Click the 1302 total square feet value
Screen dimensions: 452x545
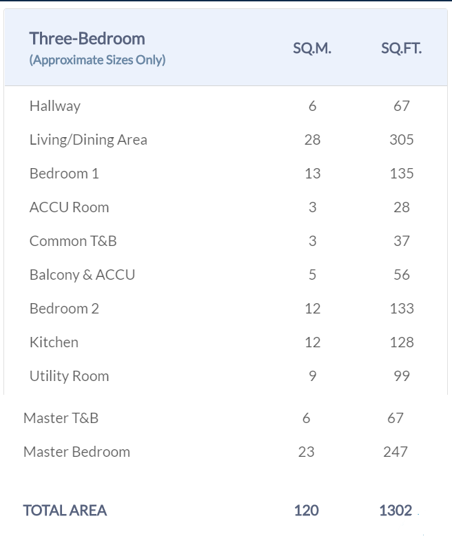pyautogui.click(x=395, y=510)
